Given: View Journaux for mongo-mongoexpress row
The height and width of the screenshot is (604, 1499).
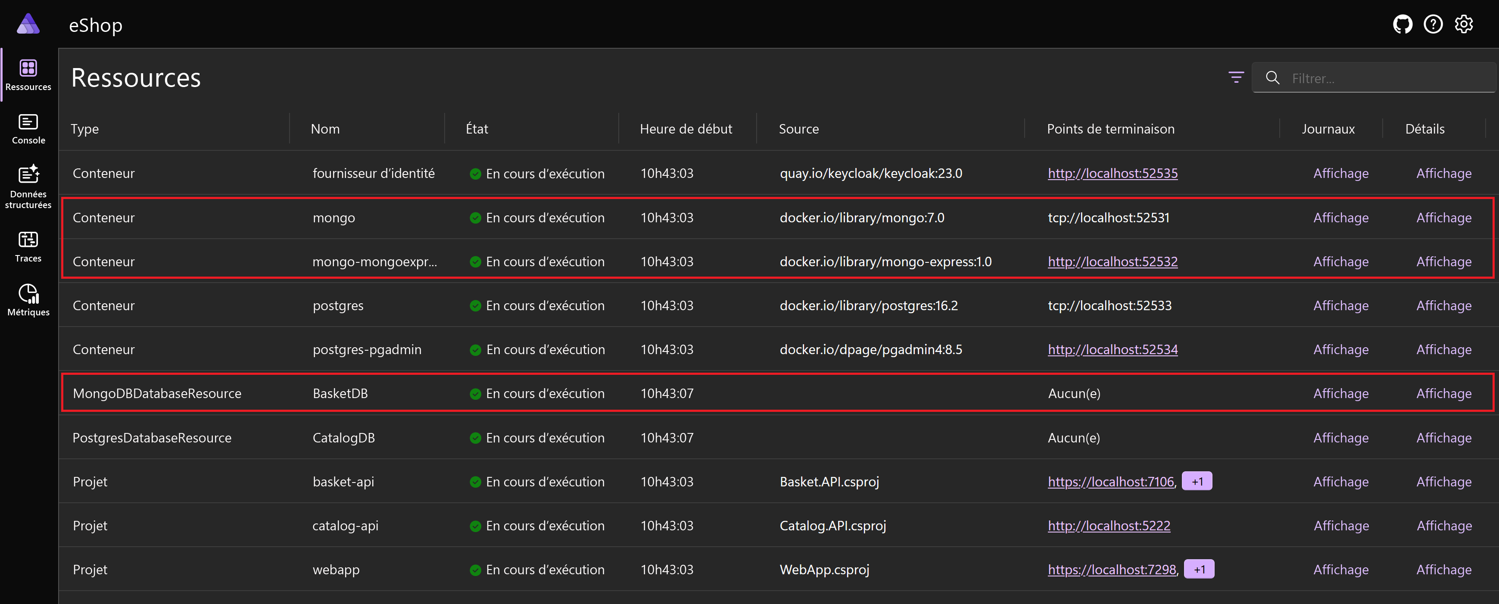Looking at the screenshot, I should coord(1341,262).
